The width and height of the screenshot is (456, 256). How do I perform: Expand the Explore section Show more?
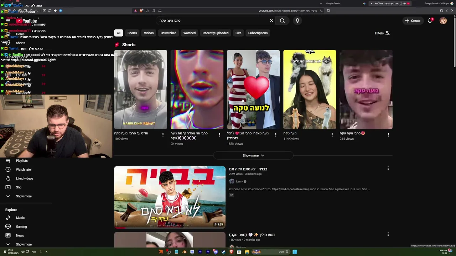click(24, 244)
